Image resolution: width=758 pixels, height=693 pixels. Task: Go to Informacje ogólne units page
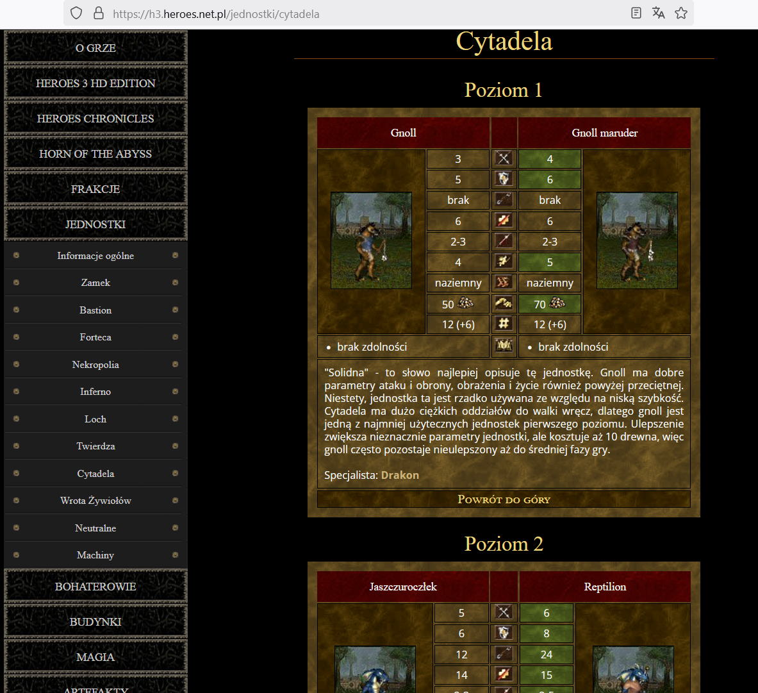pos(95,255)
